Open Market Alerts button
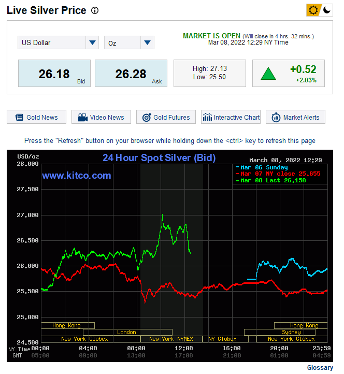This screenshot has height=374, width=344. click(296, 117)
